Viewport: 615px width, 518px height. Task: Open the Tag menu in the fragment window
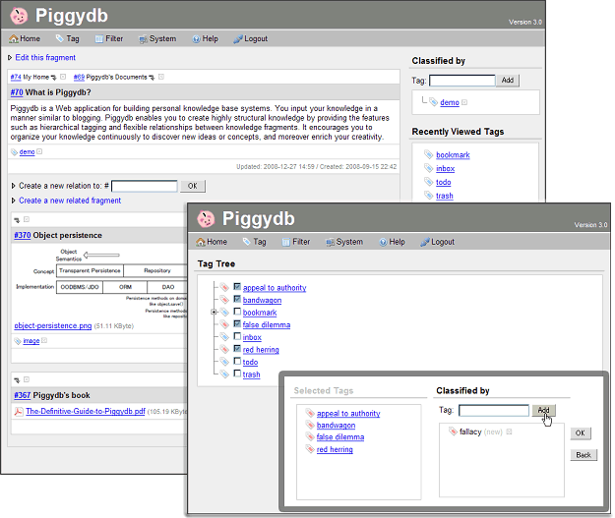(68, 38)
